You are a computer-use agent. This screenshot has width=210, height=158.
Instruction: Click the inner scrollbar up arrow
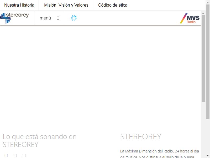coord(203,13)
